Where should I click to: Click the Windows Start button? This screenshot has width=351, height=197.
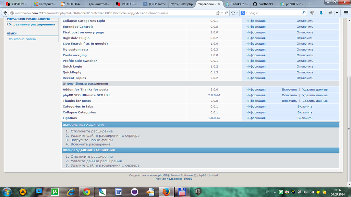[x=7, y=192]
